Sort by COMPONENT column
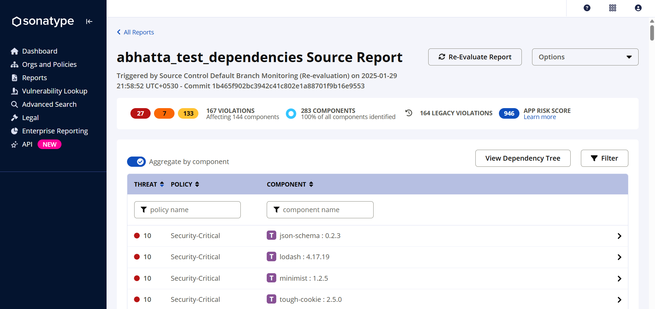The image size is (655, 309). pyautogui.click(x=290, y=184)
